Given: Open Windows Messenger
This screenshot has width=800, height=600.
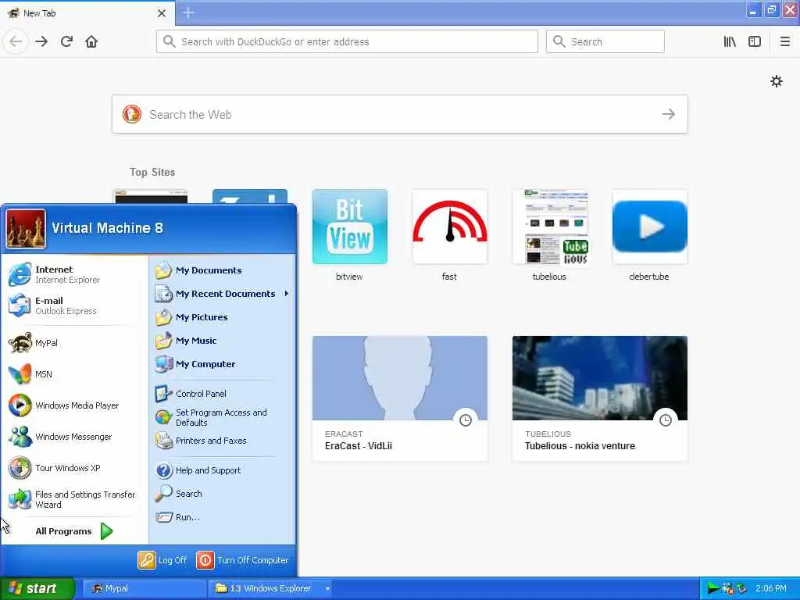Looking at the screenshot, I should coord(74,437).
